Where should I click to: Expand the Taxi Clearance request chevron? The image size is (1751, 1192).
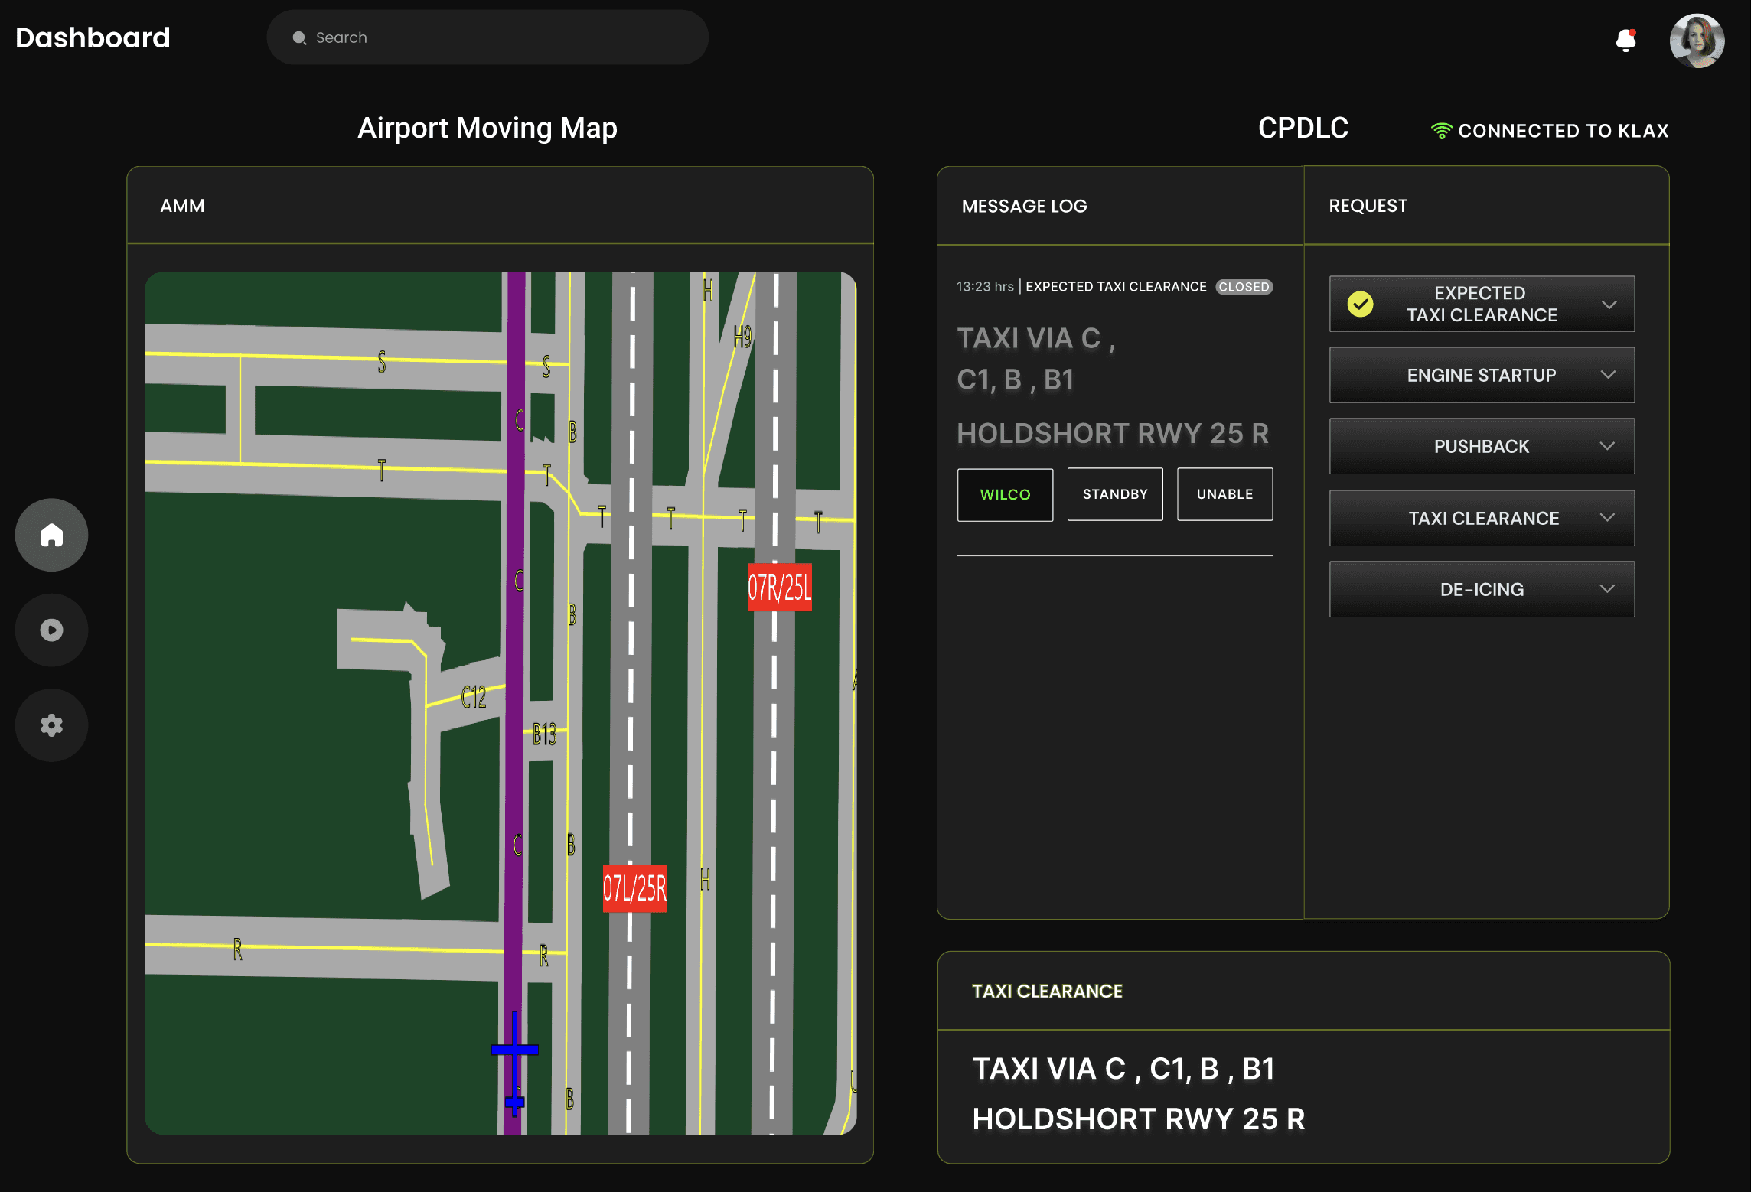click(x=1608, y=518)
